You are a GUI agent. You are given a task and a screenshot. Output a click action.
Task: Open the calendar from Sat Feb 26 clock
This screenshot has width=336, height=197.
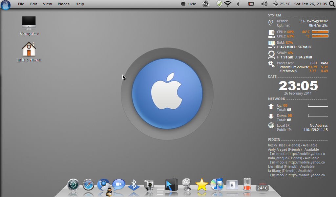(x=310, y=4)
